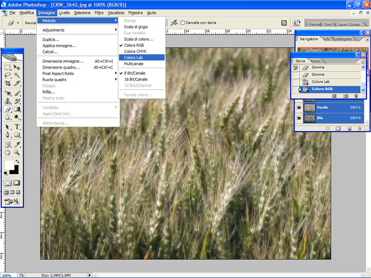Select the Crop tool in toolbox
Screen dimensions: 371x278
7,83
